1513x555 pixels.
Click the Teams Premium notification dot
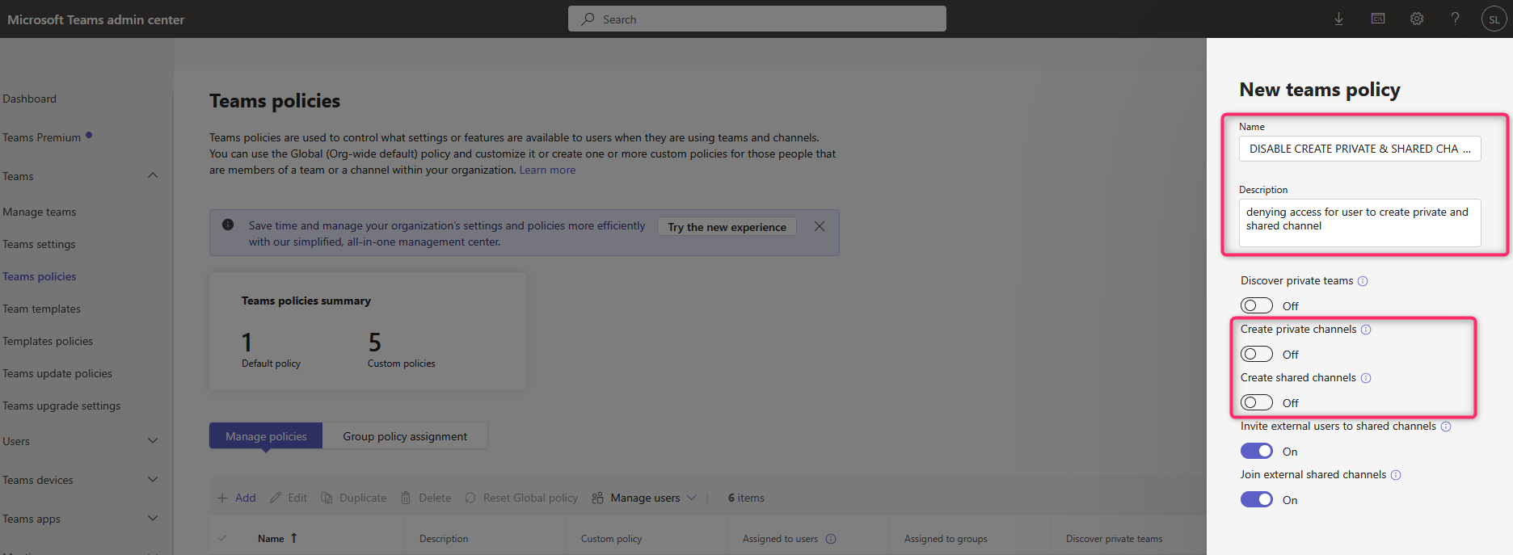point(89,135)
